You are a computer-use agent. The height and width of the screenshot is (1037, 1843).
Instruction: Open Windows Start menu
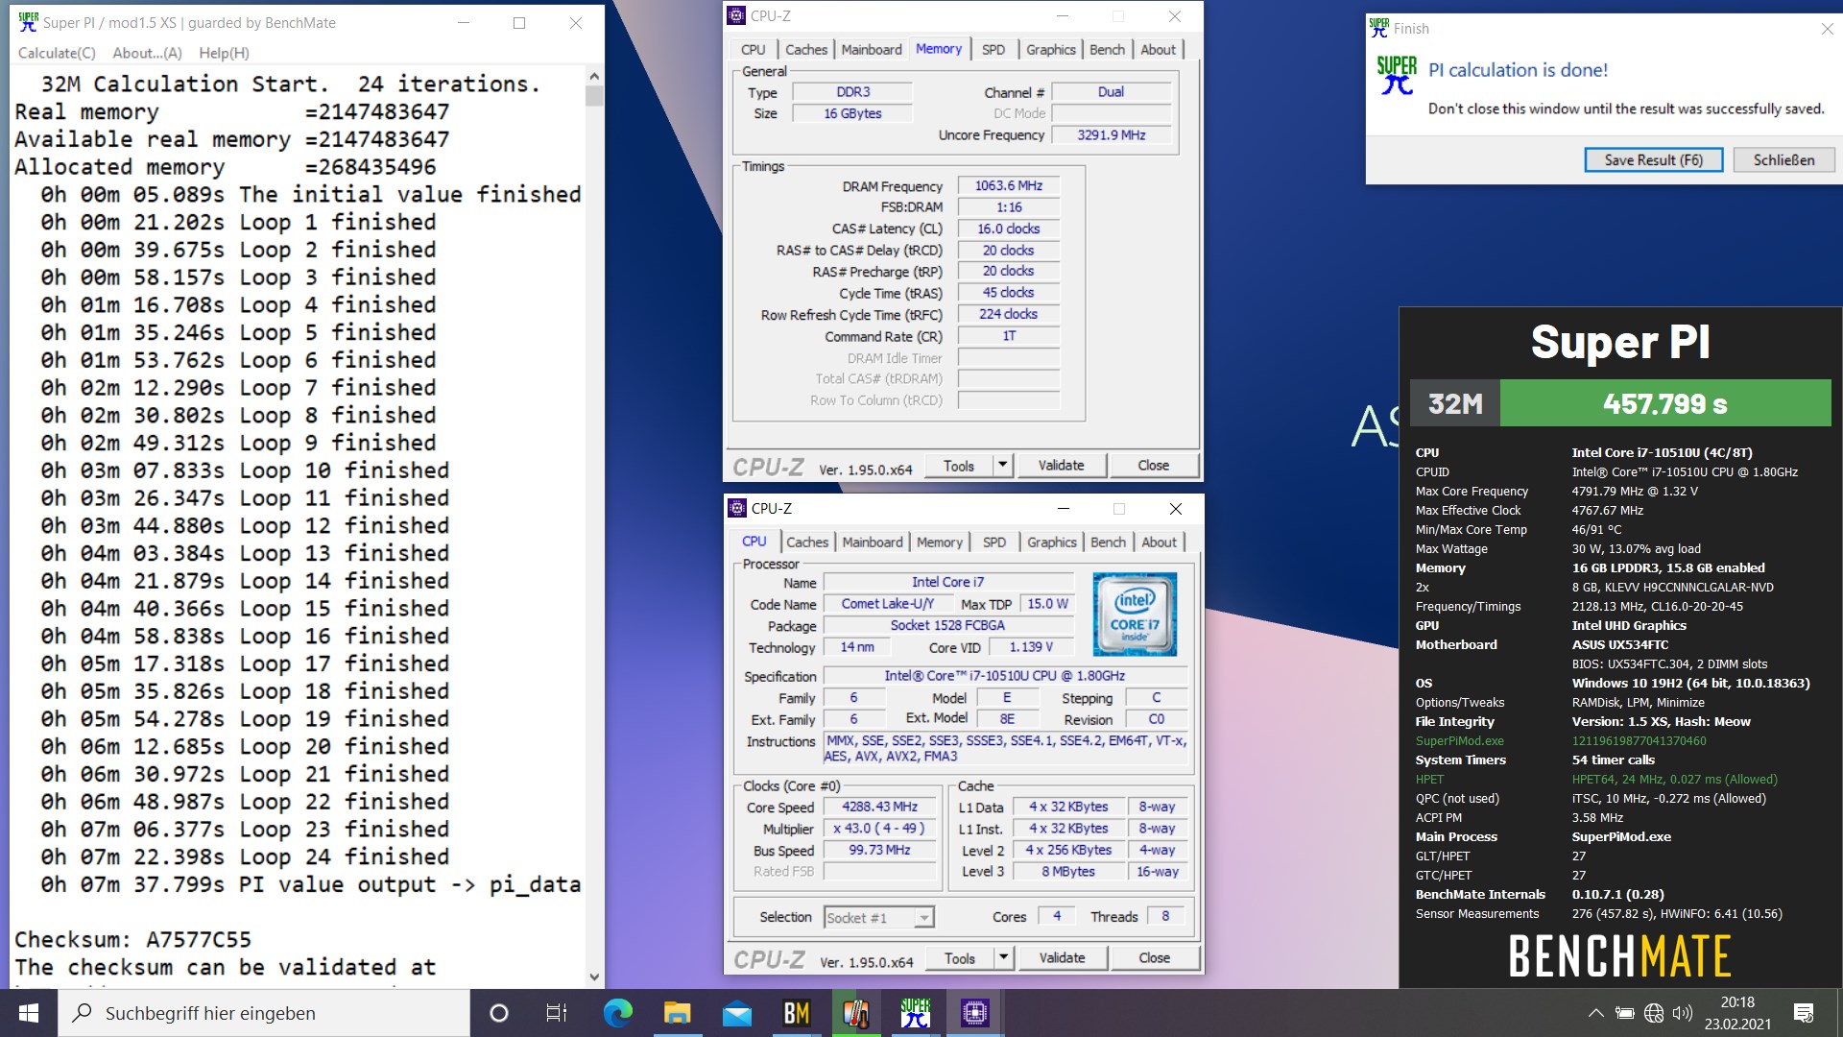pyautogui.click(x=29, y=1013)
